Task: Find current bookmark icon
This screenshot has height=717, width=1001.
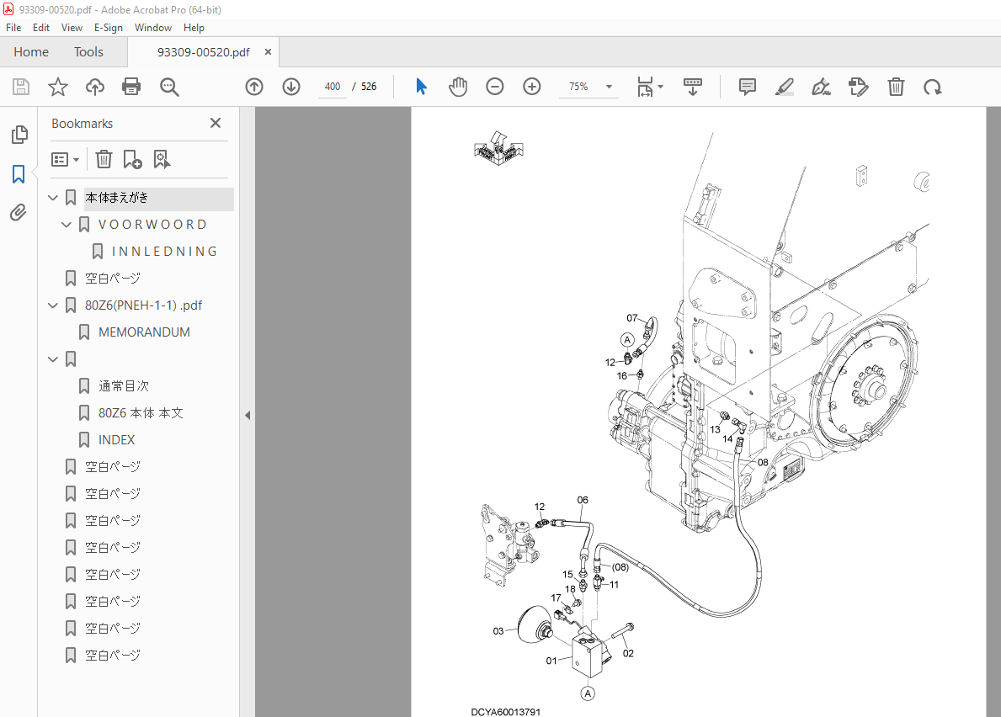Action: (x=162, y=160)
